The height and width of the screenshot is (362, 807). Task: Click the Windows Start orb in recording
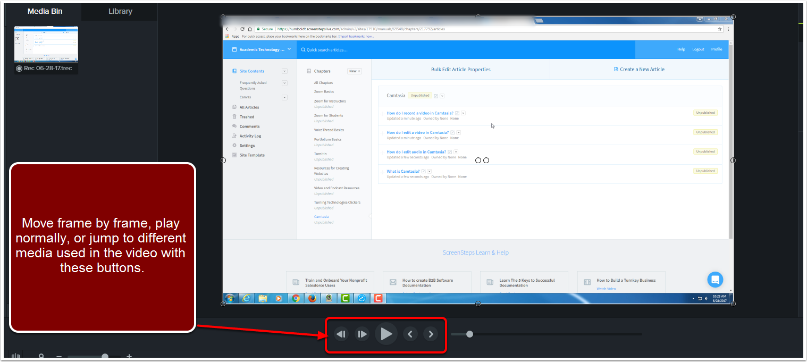click(230, 298)
